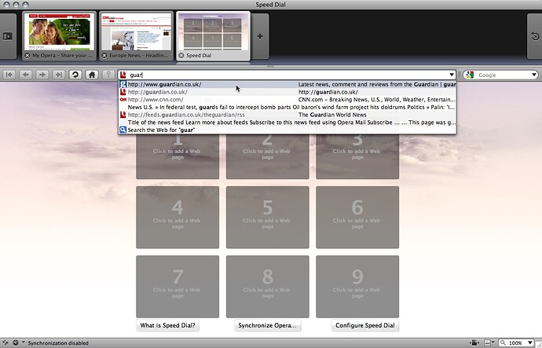542x348 pixels.
Task: Close the My Opera tab
Action: tap(27, 55)
